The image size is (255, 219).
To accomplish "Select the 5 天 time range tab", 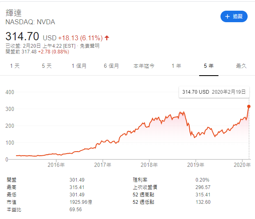I will tap(46, 66).
